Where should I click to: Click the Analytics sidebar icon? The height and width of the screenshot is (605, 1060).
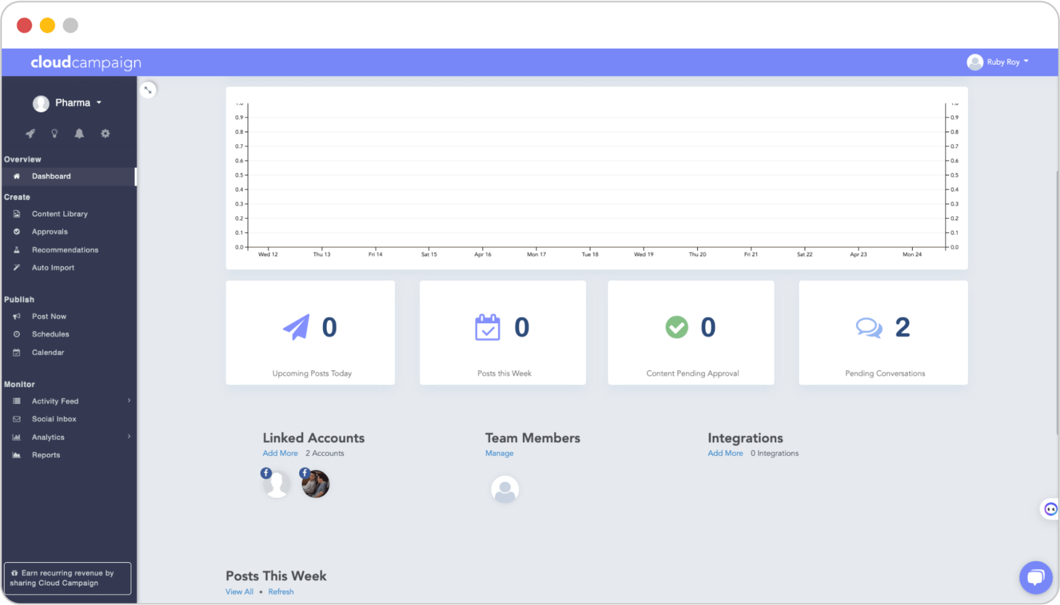coord(17,437)
